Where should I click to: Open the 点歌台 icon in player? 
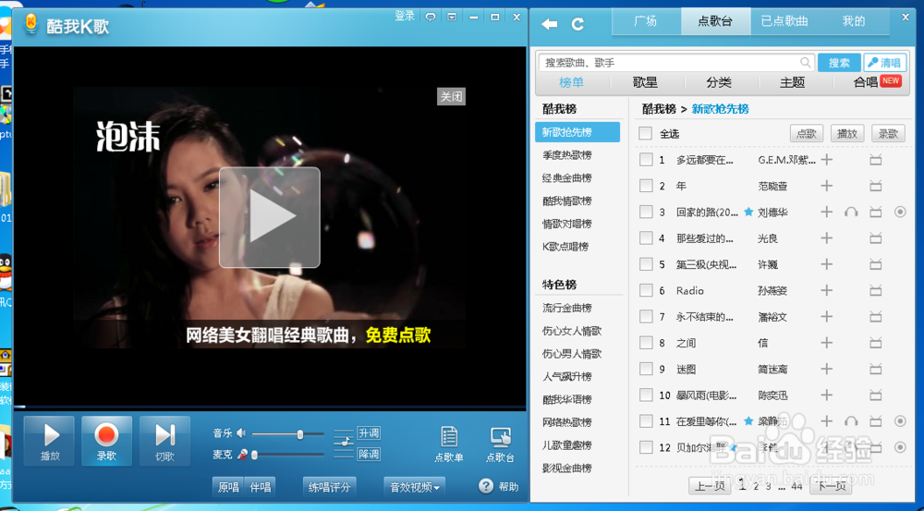(500, 445)
